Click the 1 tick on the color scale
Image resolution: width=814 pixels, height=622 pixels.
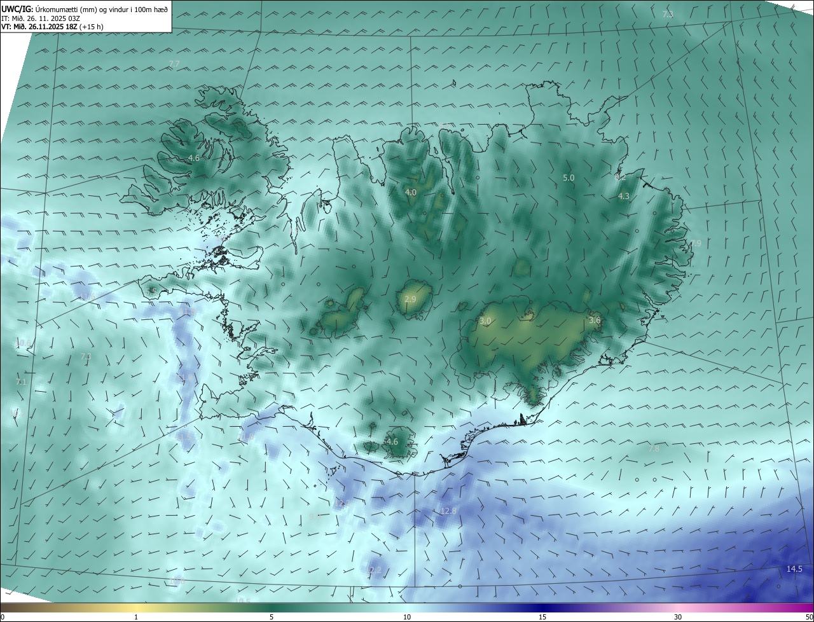pyautogui.click(x=136, y=617)
